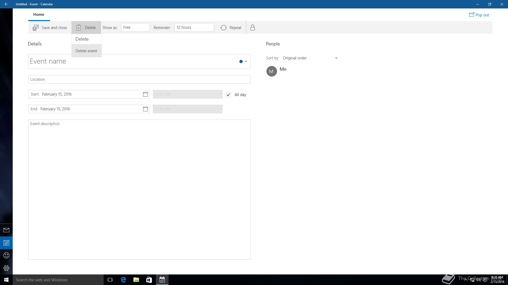Uncheck the All day checkbox
The height and width of the screenshot is (285, 508).
point(228,95)
